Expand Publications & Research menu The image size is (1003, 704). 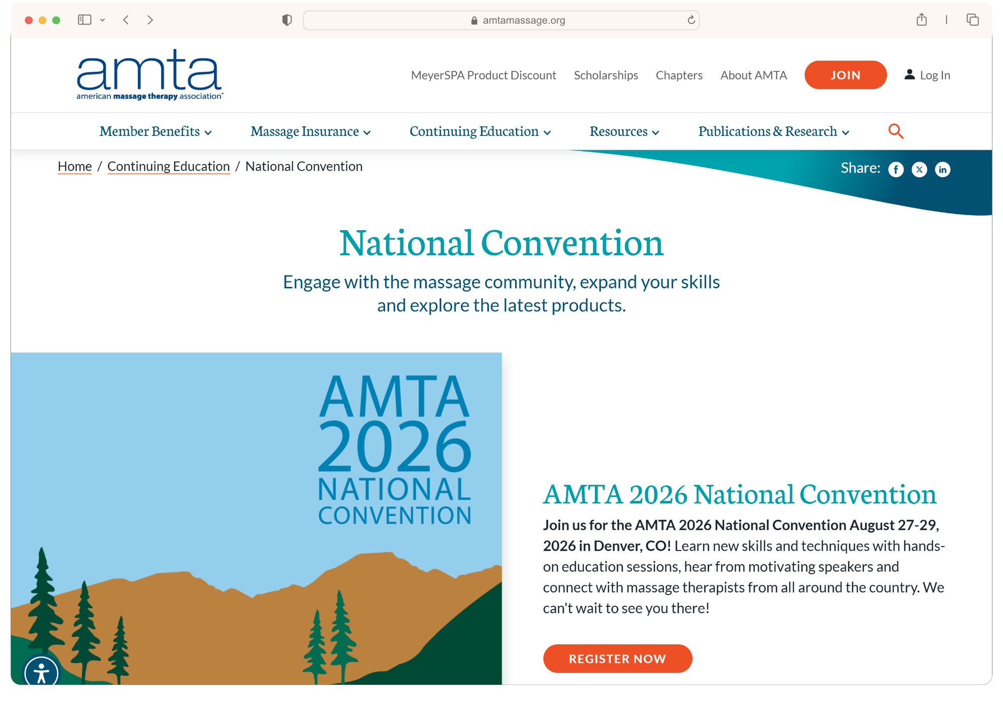tap(774, 131)
